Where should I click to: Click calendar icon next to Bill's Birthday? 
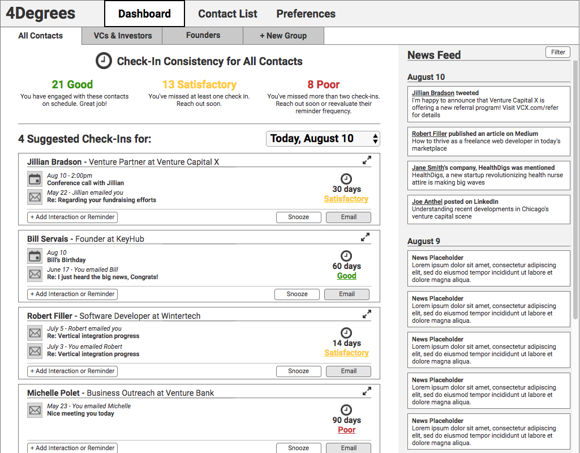point(35,256)
